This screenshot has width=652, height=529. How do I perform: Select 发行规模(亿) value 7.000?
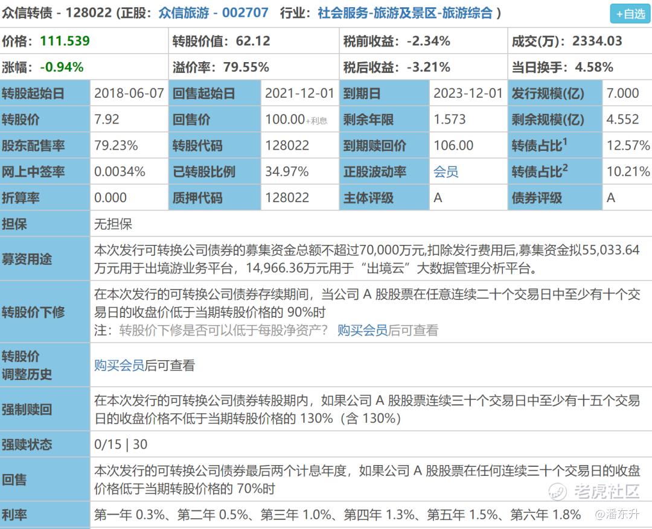(x=622, y=93)
